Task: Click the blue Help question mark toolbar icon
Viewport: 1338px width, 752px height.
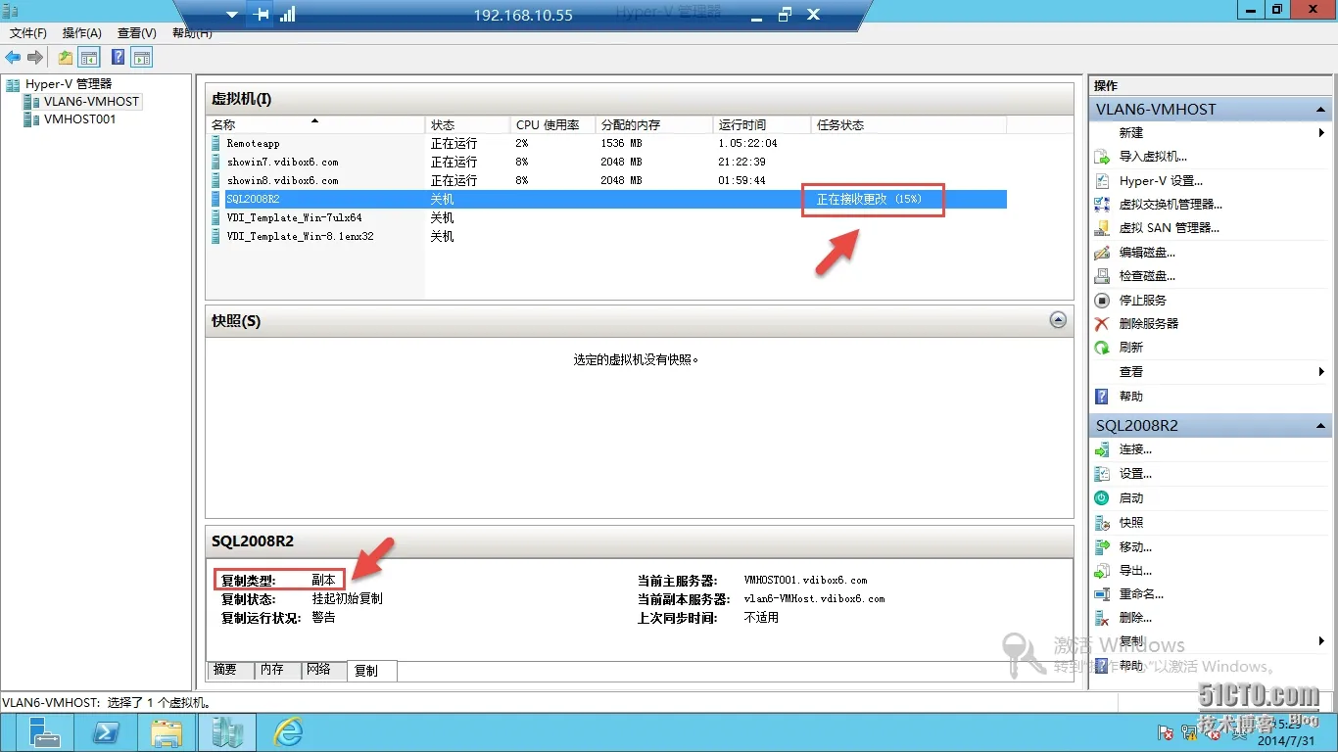Action: tap(119, 58)
